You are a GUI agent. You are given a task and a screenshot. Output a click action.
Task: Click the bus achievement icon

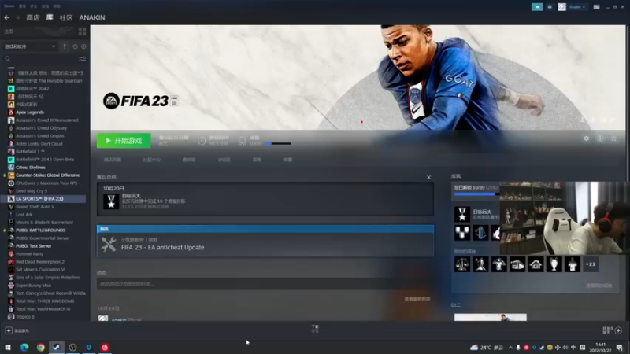point(517,264)
